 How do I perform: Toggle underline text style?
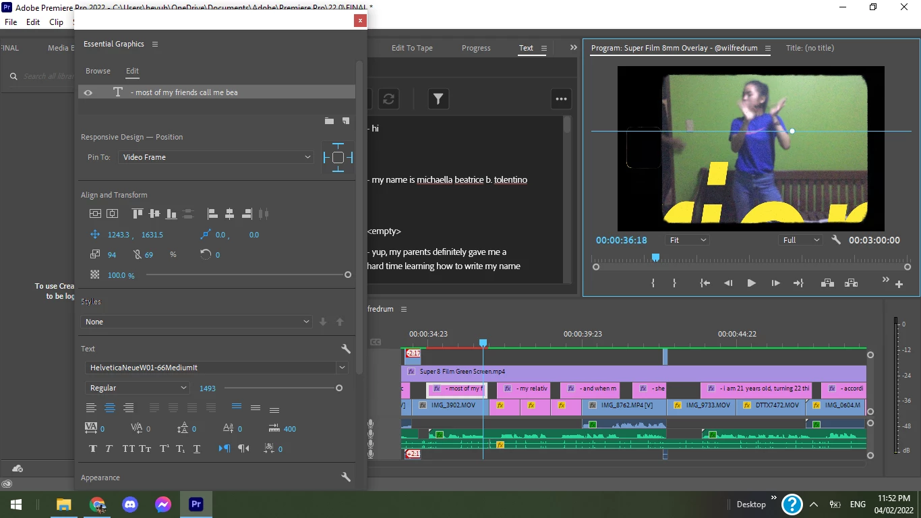(x=197, y=449)
